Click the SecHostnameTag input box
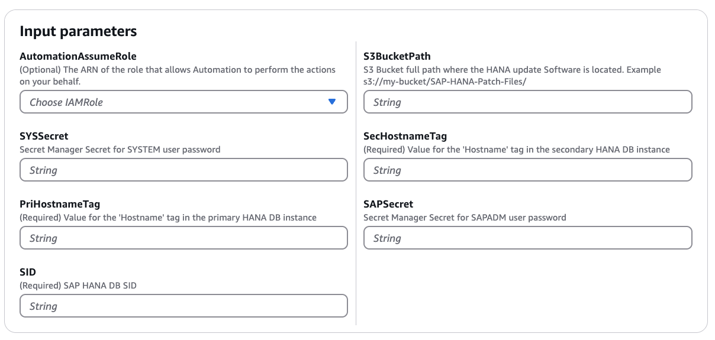Image resolution: width=715 pixels, height=340 pixels. [x=527, y=170]
